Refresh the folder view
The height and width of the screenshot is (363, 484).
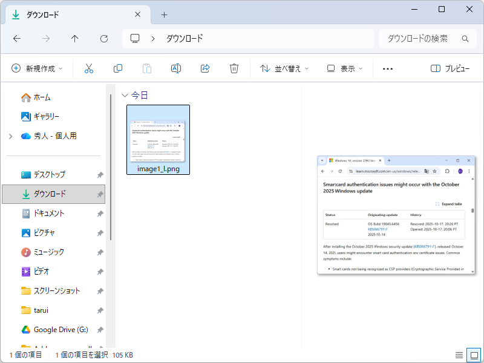click(x=103, y=38)
